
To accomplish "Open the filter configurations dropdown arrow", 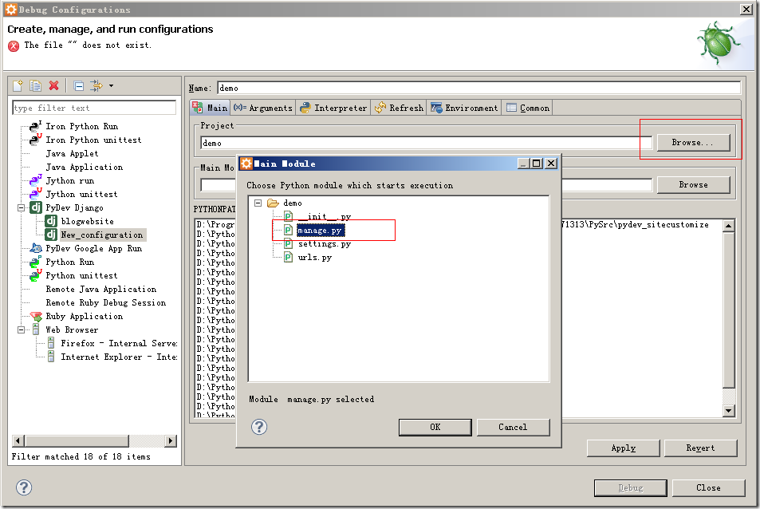I will click(x=111, y=86).
